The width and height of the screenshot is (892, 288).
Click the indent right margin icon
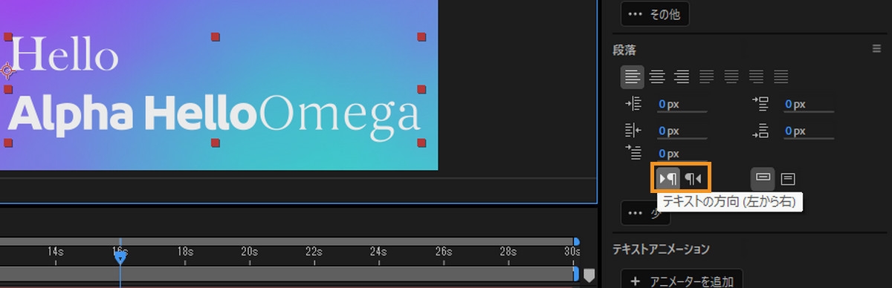(633, 130)
